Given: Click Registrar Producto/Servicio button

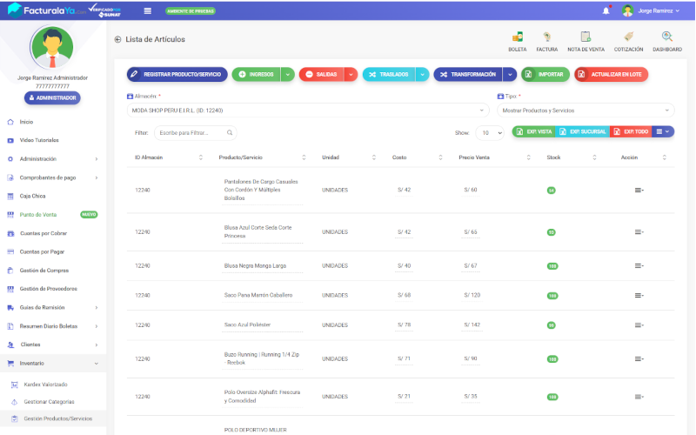Looking at the screenshot, I should tap(177, 75).
